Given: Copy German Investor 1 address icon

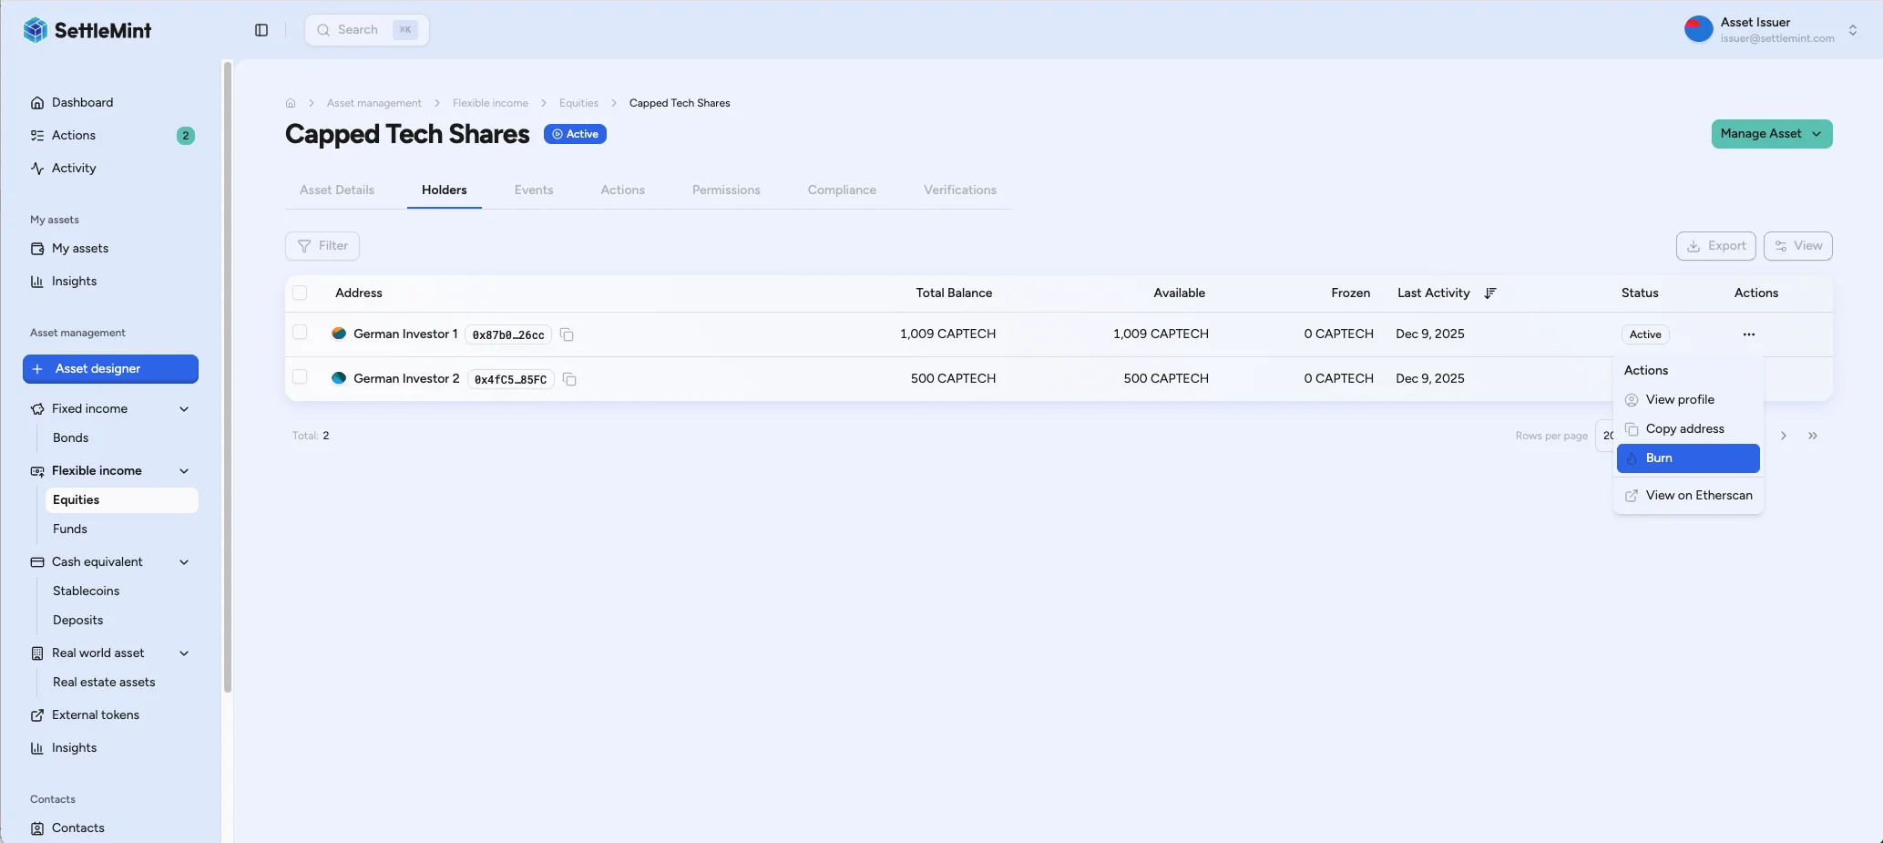Looking at the screenshot, I should [x=567, y=334].
